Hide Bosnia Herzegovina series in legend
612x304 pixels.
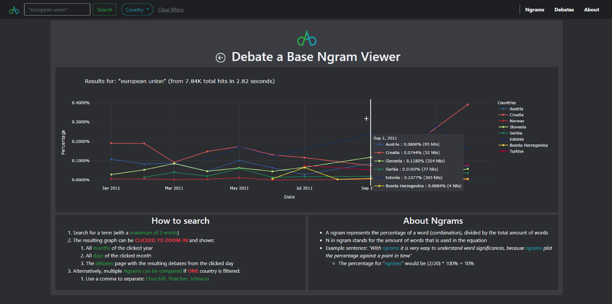tap(528, 145)
